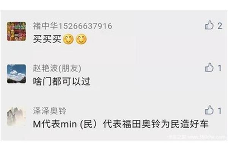Image resolution: width=228 pixels, height=152 pixels.
Task: Click the watermark text at the bottom right
Action: (197, 137)
